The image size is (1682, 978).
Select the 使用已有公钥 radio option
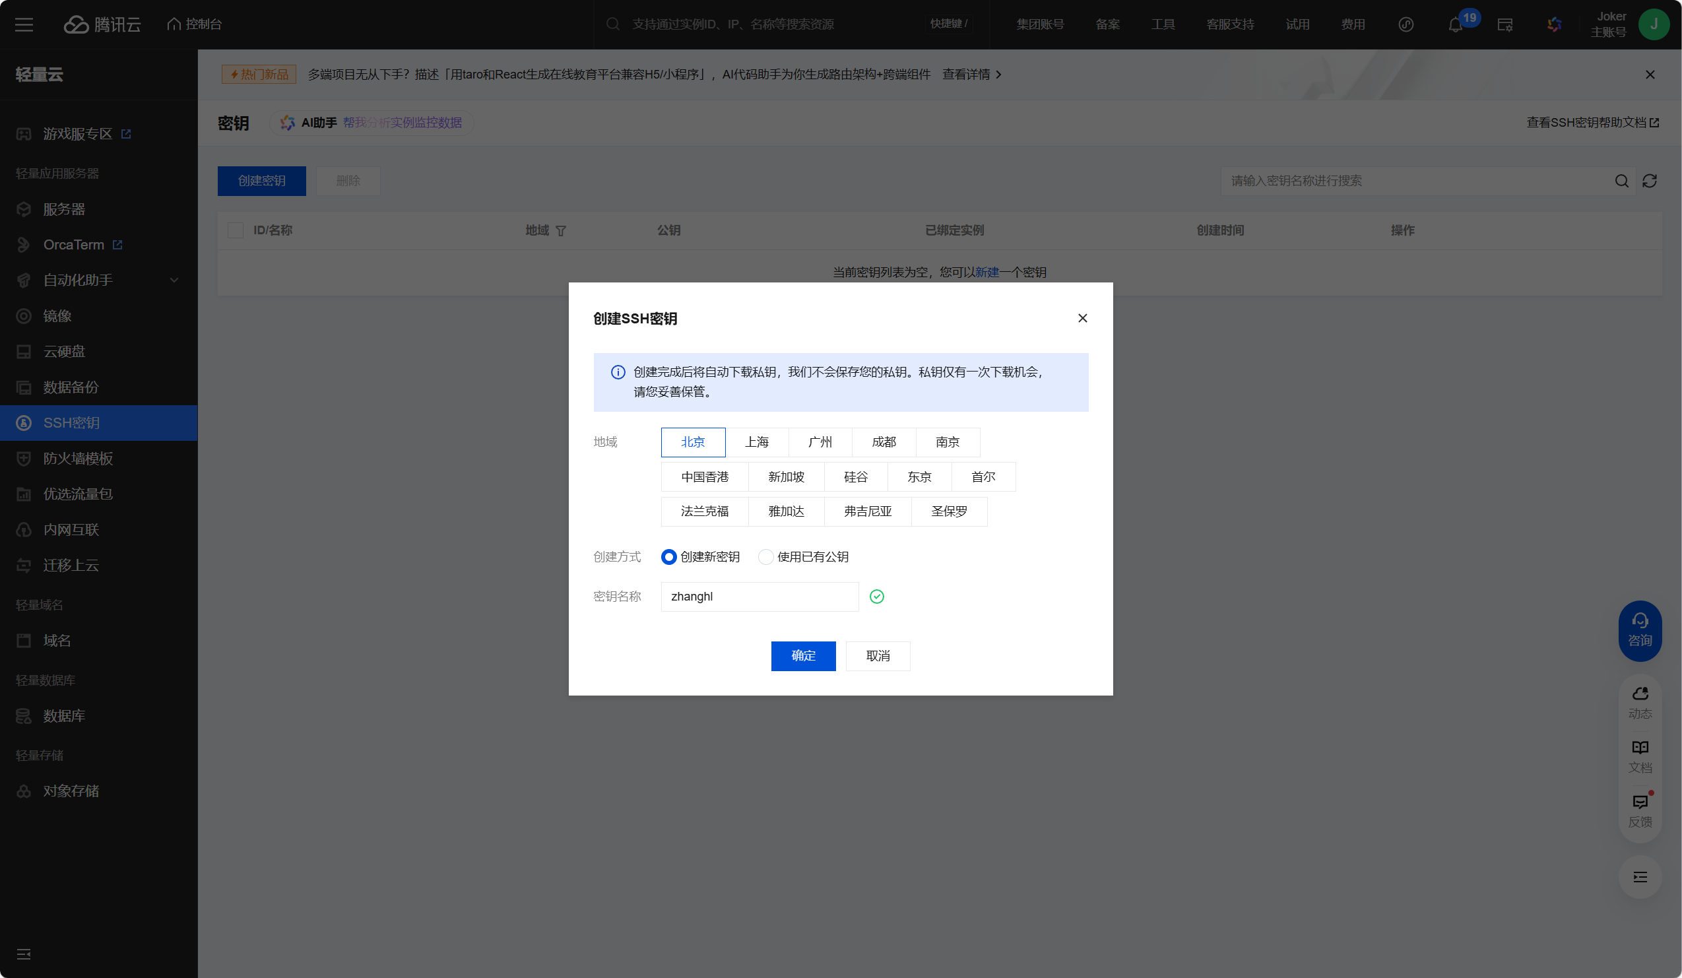coord(765,557)
